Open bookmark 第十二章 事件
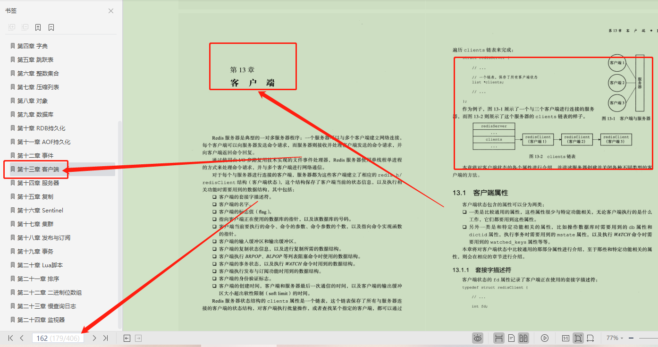 coord(35,155)
